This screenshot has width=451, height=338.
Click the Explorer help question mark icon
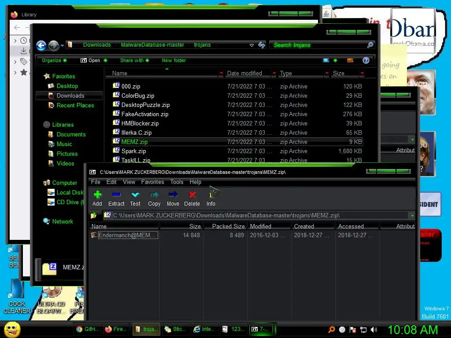366,60
